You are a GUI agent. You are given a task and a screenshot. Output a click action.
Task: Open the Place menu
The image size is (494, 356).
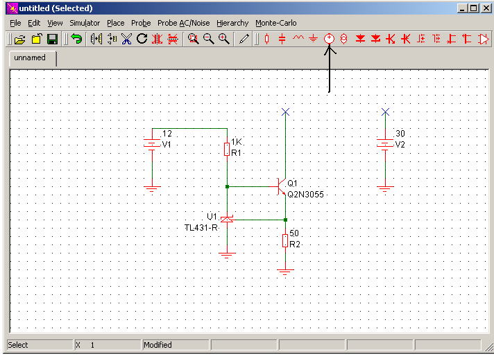coord(116,23)
